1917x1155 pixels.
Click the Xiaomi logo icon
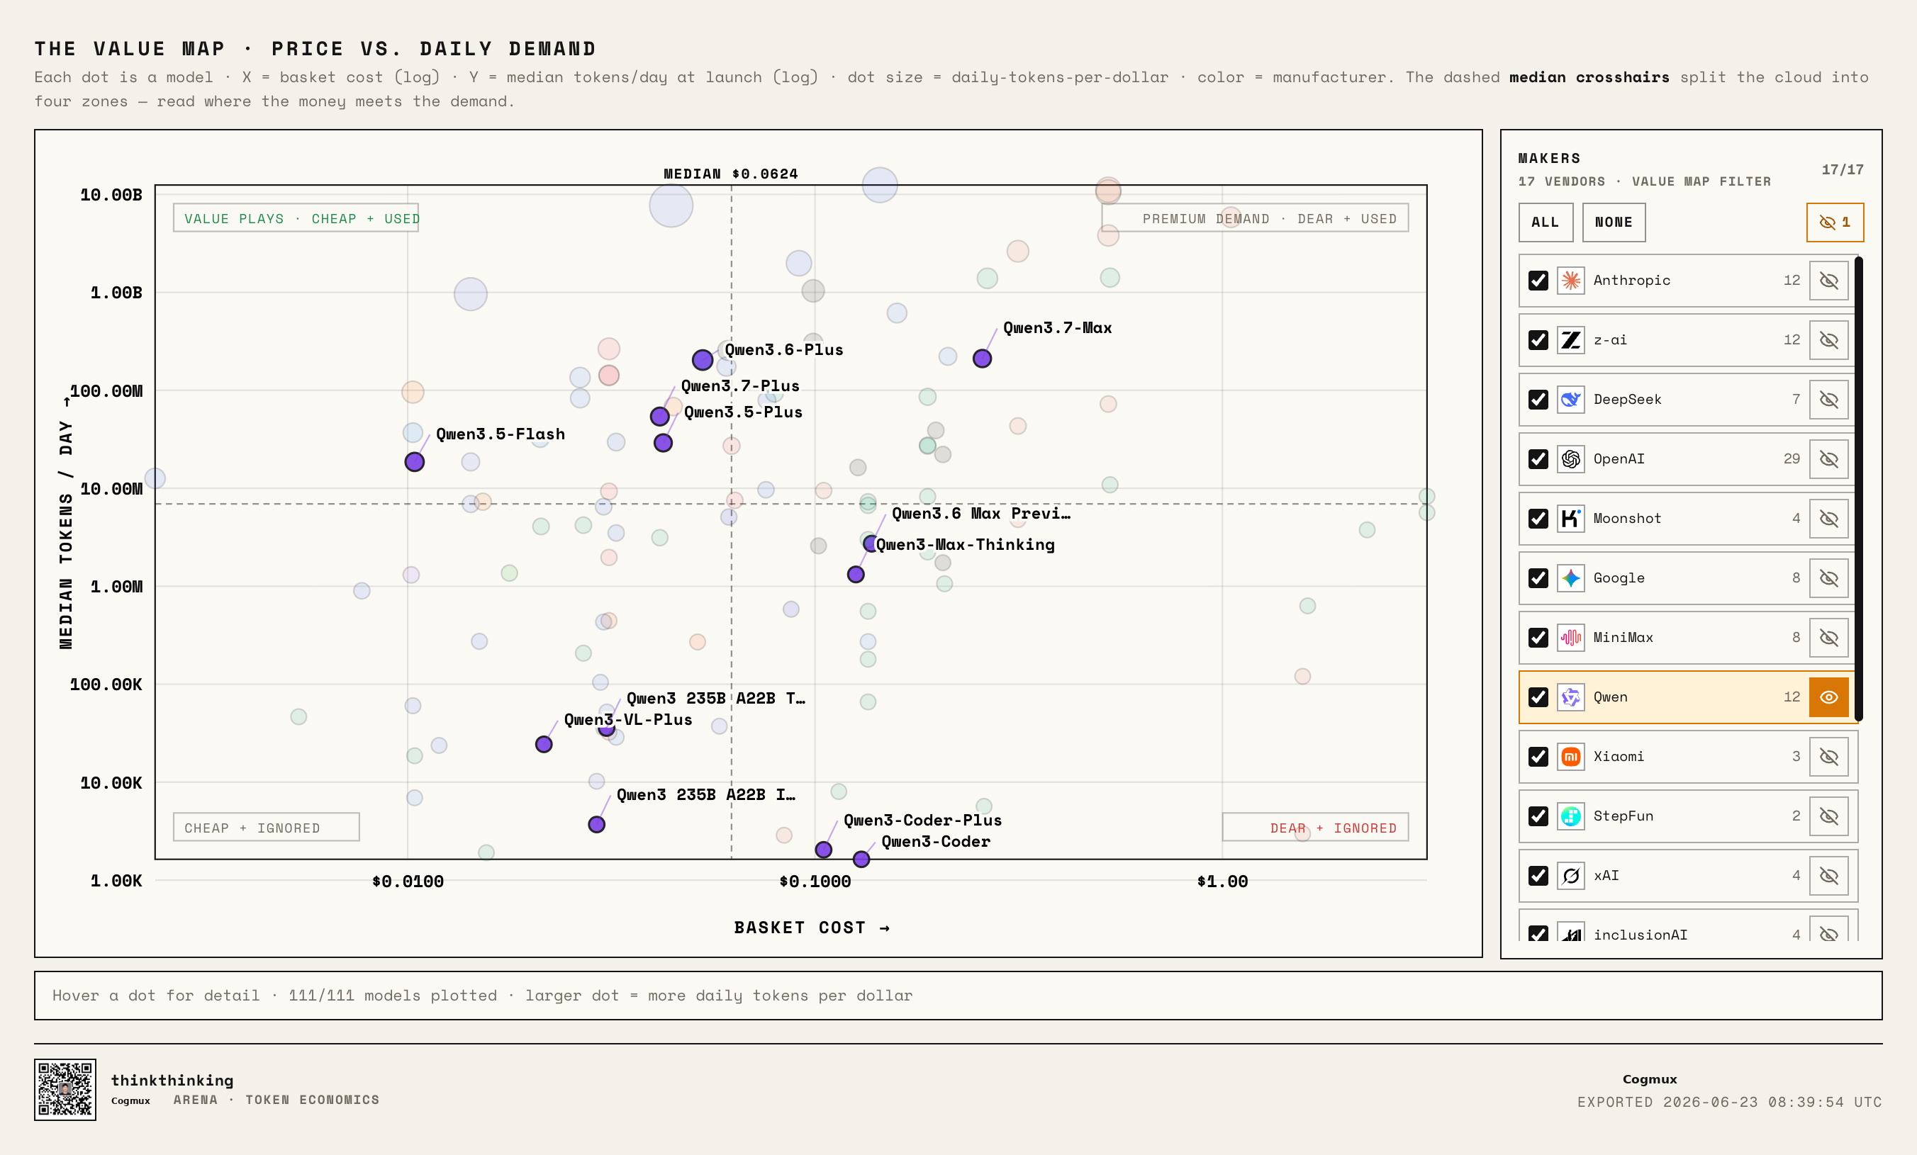click(x=1571, y=757)
